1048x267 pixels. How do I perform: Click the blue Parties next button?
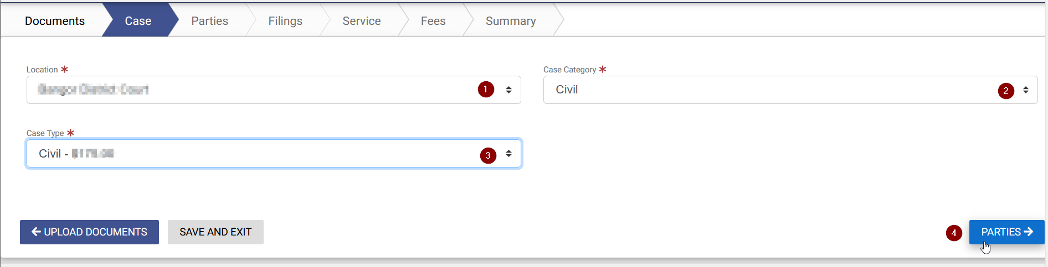click(1001, 232)
